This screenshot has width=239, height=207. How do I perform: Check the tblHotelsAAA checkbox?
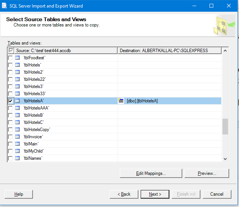click(x=10, y=108)
